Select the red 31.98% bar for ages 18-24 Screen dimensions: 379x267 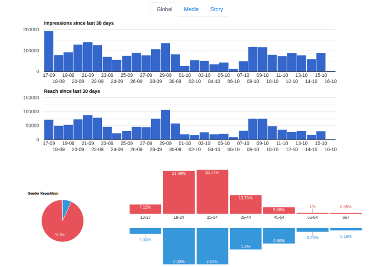pyautogui.click(x=179, y=193)
